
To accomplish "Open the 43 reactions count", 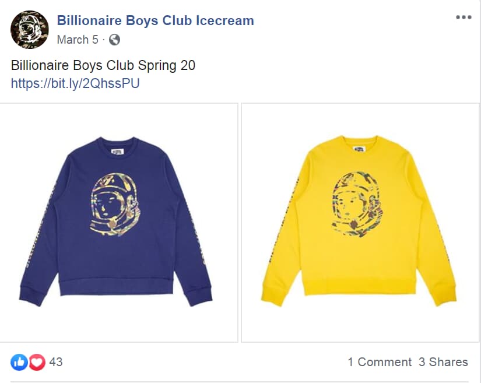I will coord(56,362).
